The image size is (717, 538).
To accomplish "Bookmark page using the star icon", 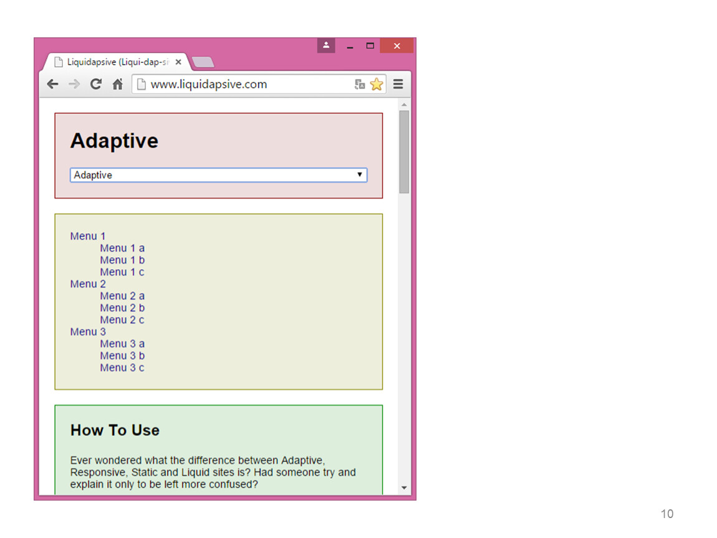I will click(x=376, y=85).
